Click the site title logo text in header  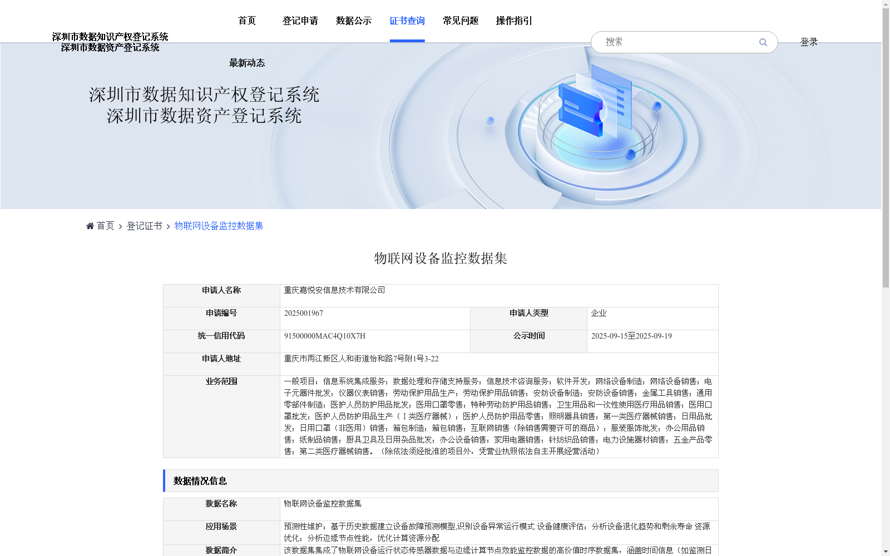[x=110, y=42]
